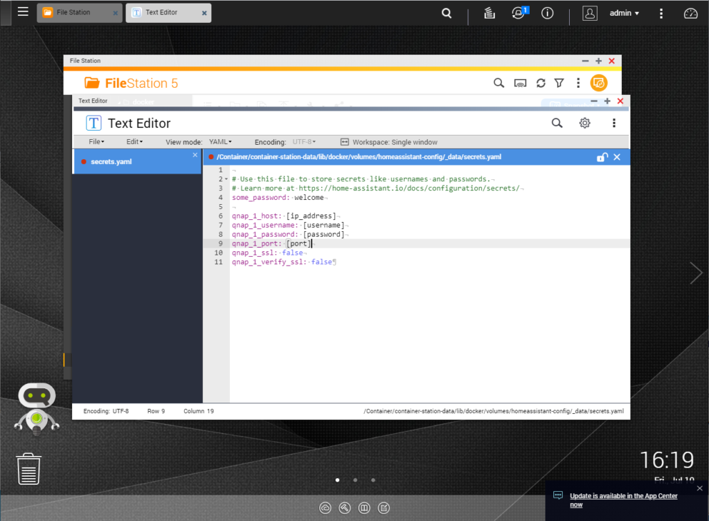This screenshot has height=521, width=709.
Task: Go to the next desktop page arrow
Action: [x=696, y=273]
